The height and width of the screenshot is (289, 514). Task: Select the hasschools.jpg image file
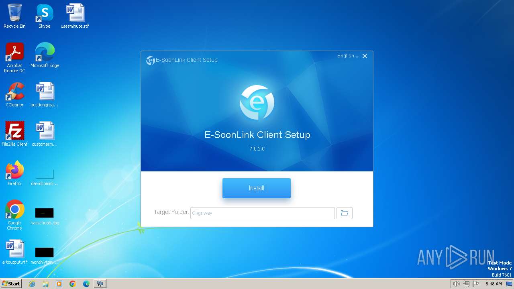tap(45, 216)
